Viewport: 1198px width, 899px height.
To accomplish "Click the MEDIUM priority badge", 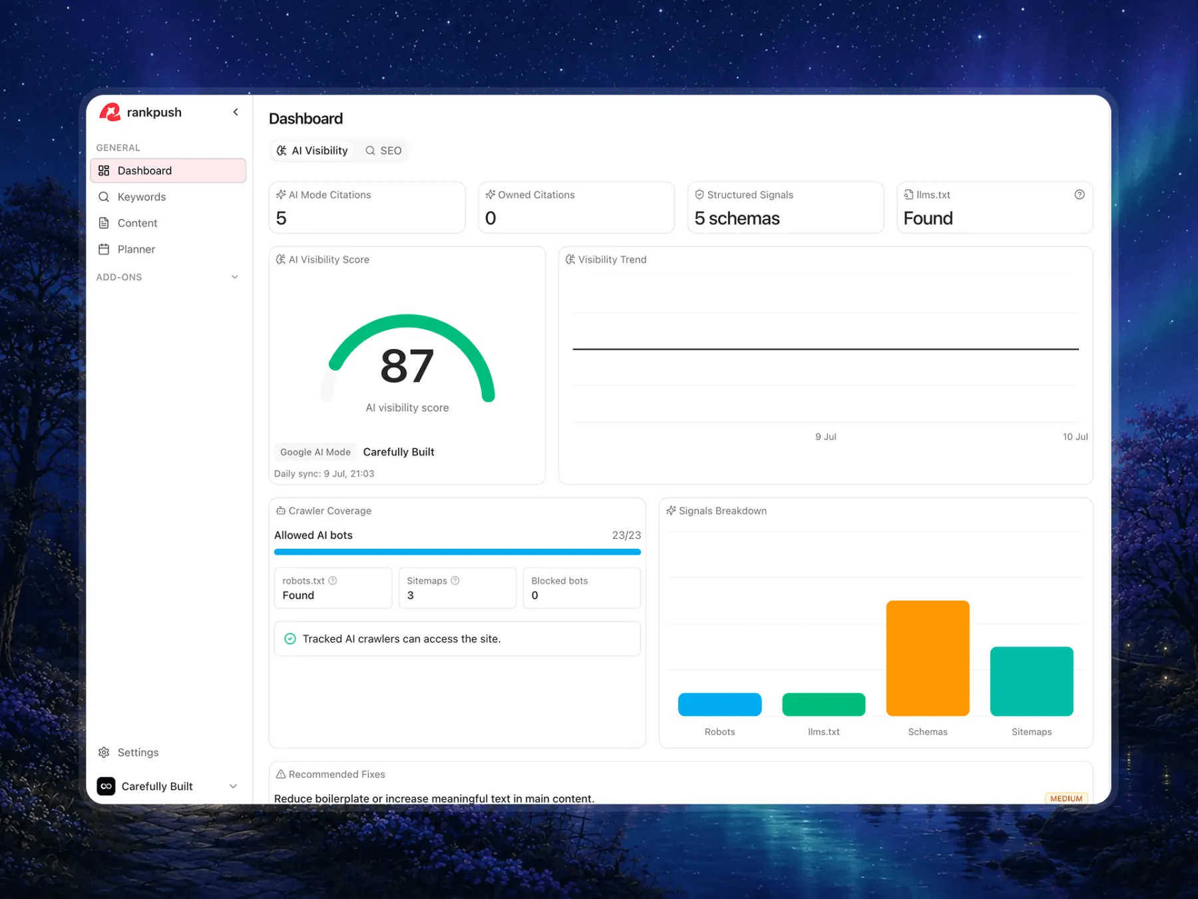I will 1066,798.
